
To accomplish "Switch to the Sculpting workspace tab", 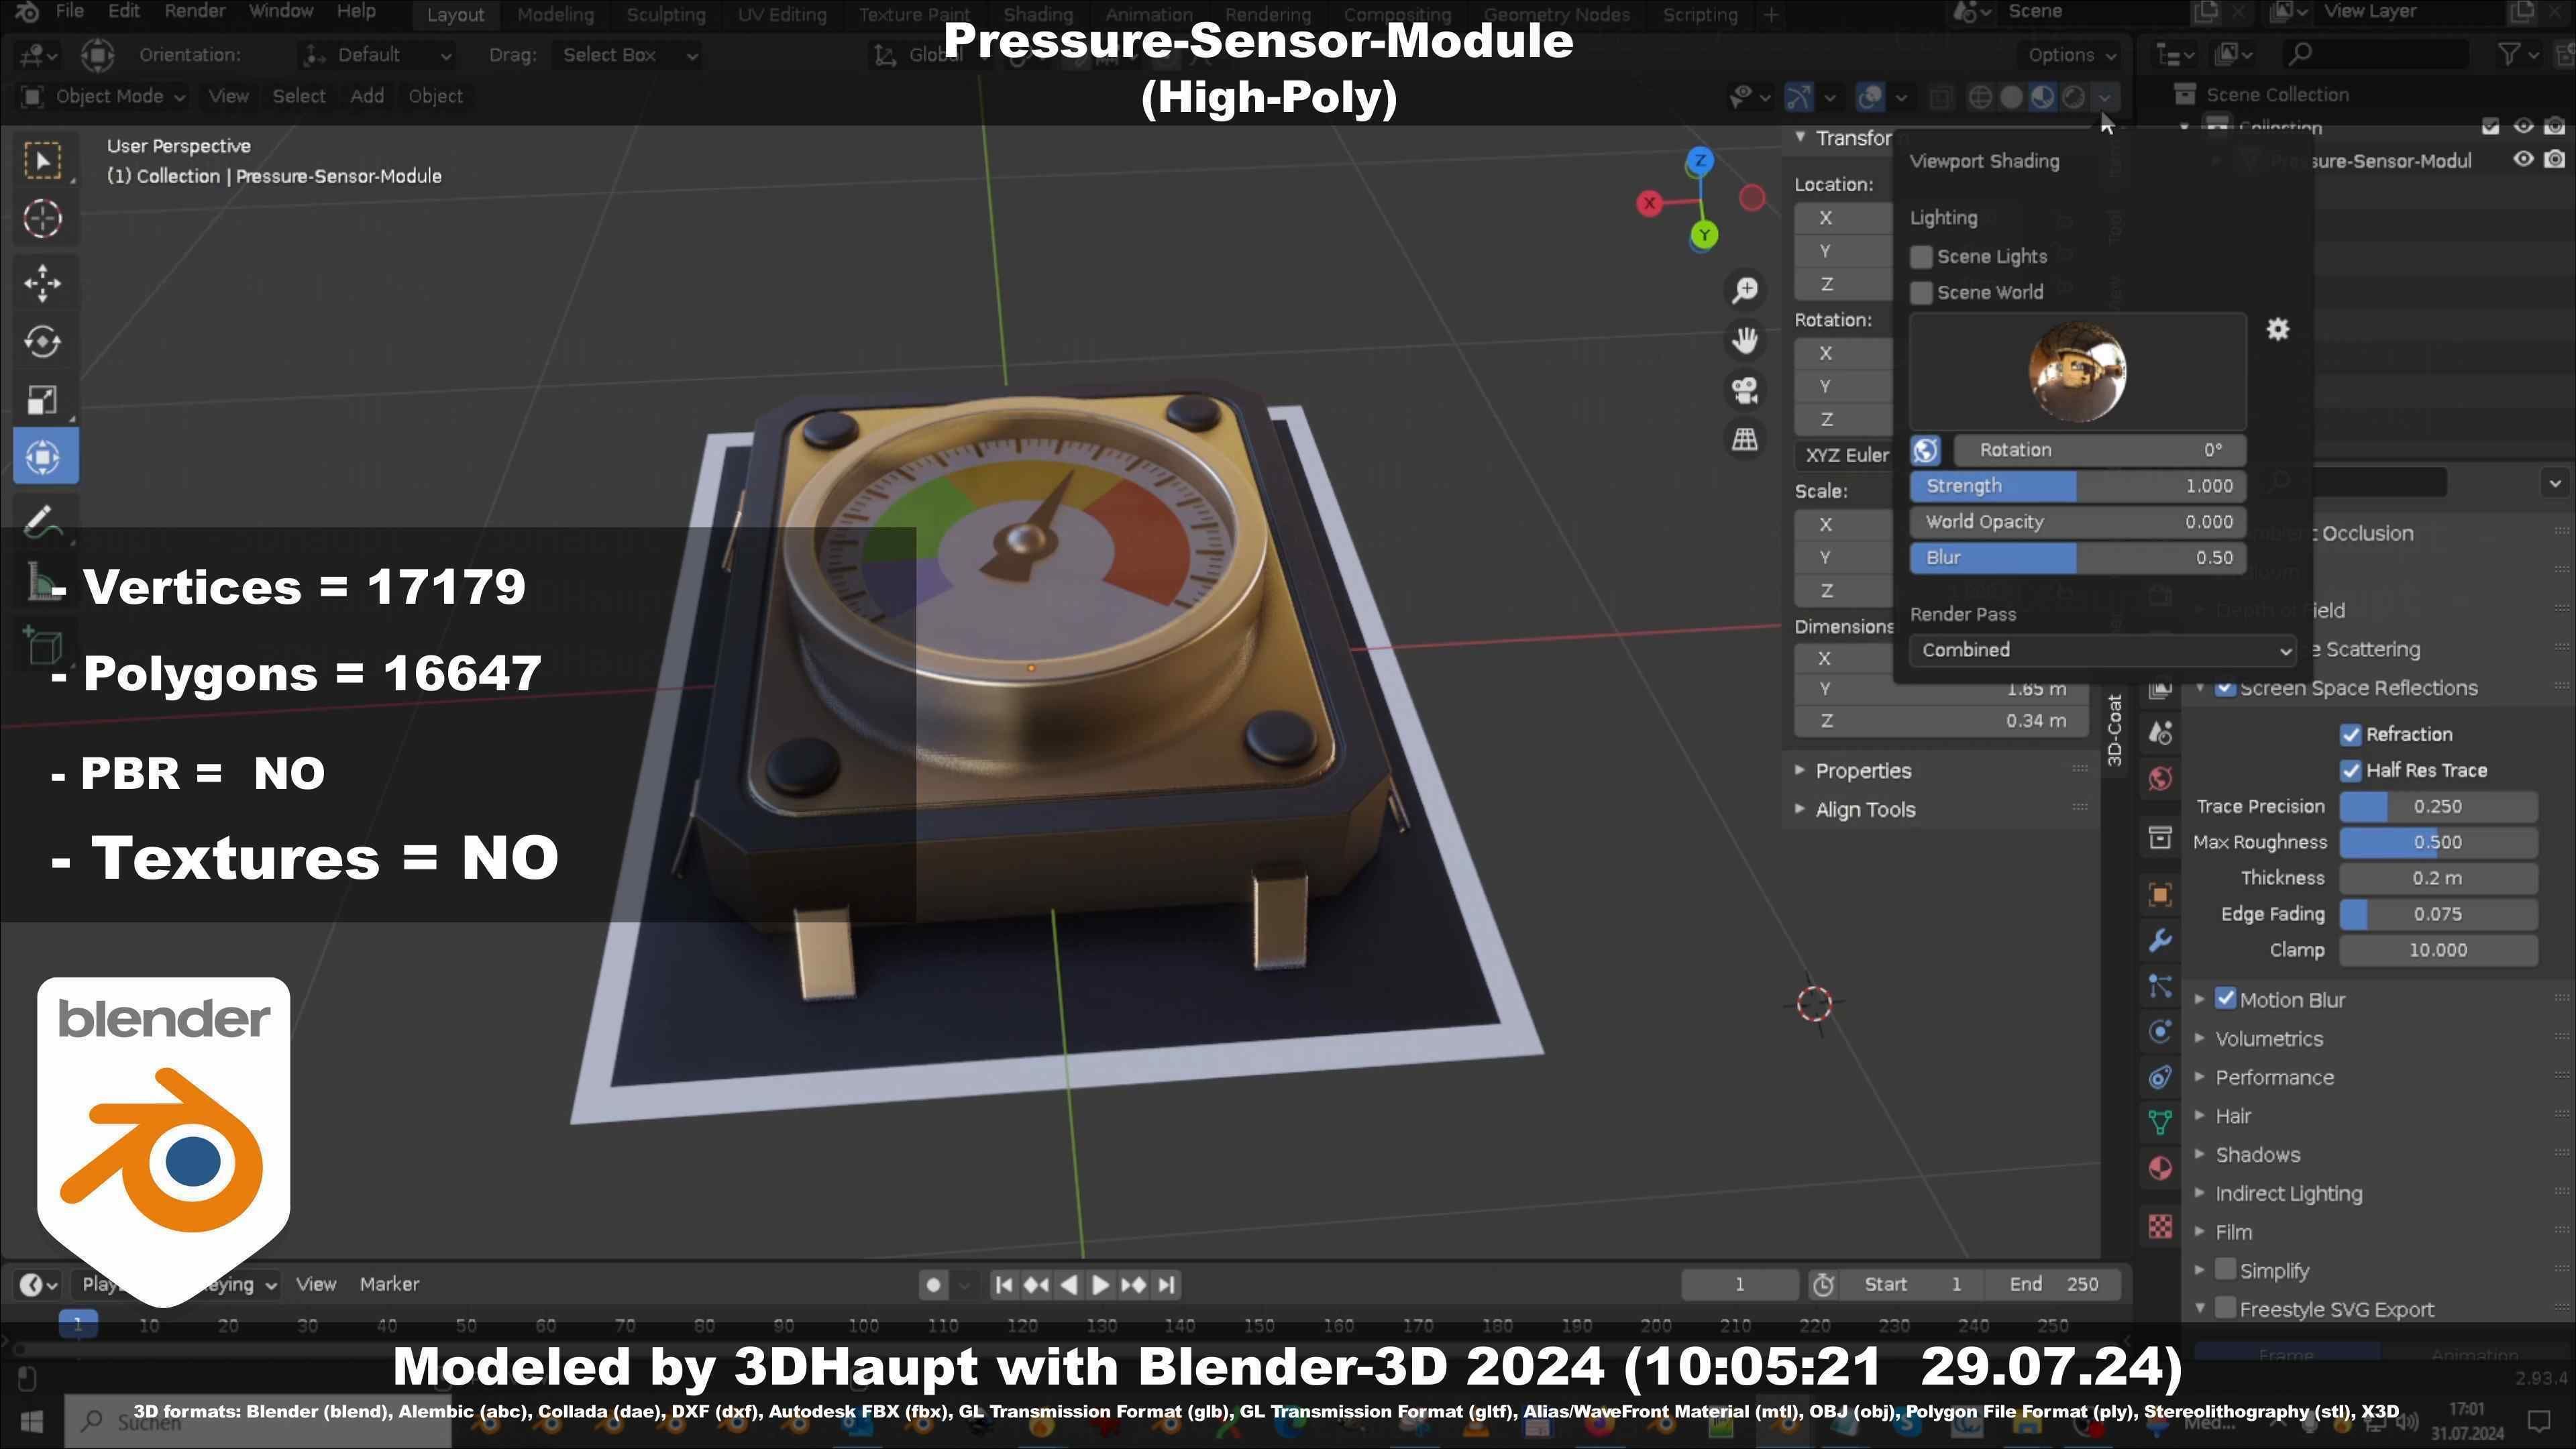I will point(666,15).
